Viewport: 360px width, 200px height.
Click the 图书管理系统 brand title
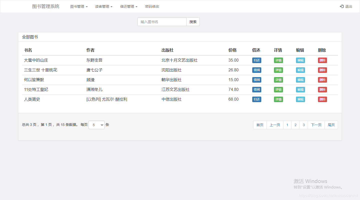point(46,7)
